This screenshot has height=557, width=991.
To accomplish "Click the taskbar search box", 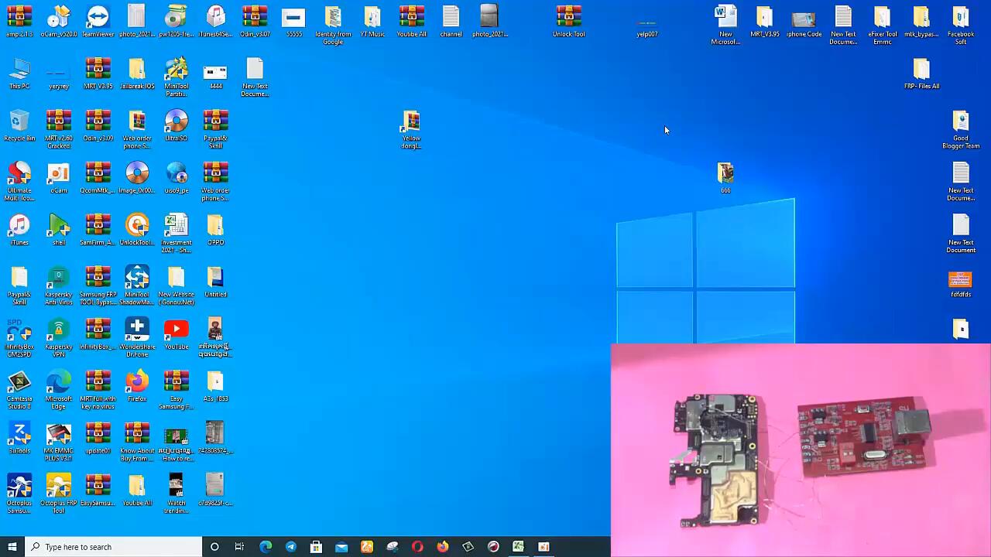I will [x=115, y=547].
